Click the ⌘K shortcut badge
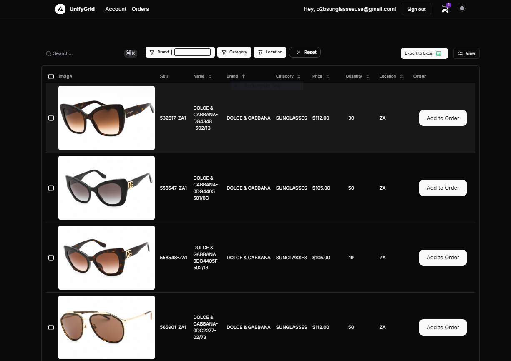Viewport: 511px width, 361px height. [x=131, y=53]
